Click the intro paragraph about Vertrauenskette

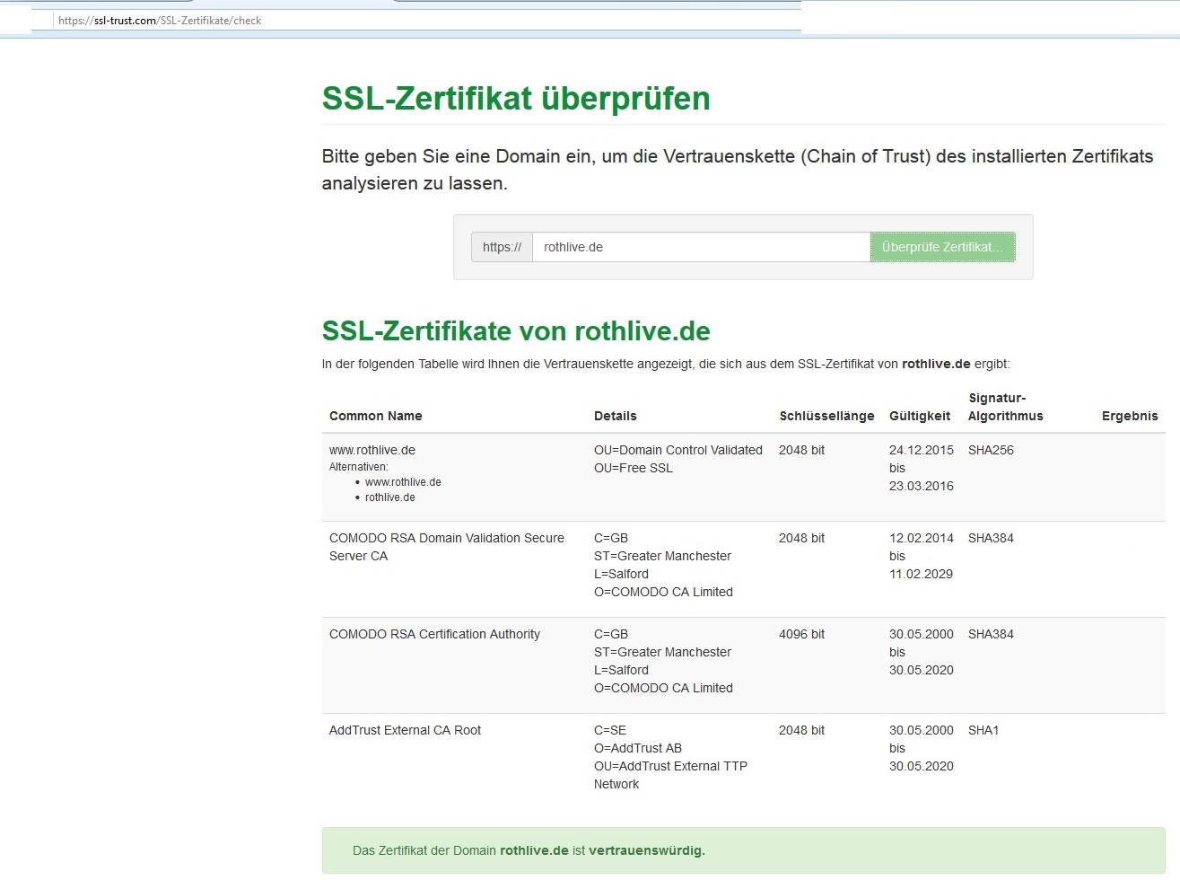pos(738,170)
